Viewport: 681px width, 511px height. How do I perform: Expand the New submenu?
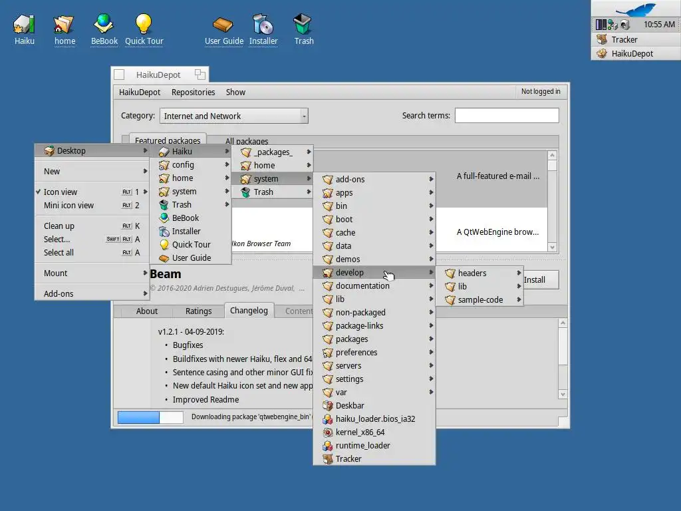92,171
